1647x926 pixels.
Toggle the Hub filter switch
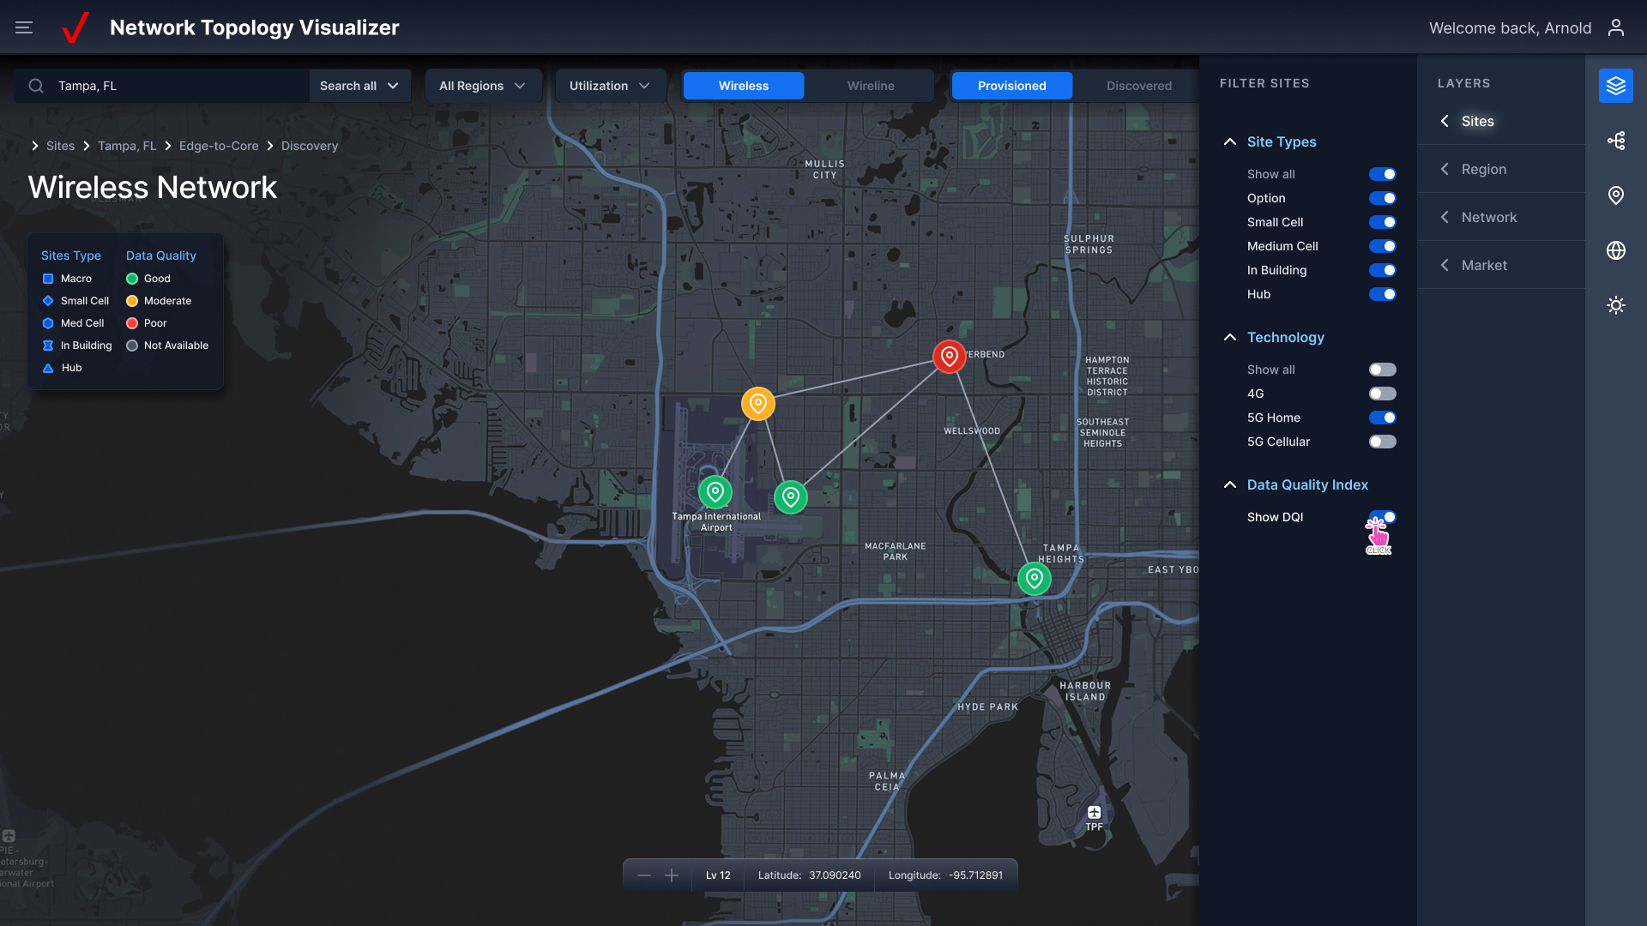coord(1383,294)
